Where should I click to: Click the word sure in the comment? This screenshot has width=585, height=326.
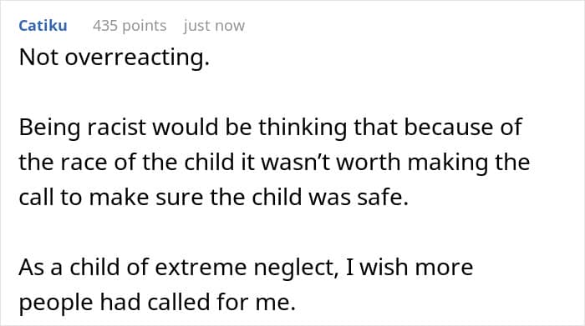tap(179, 198)
